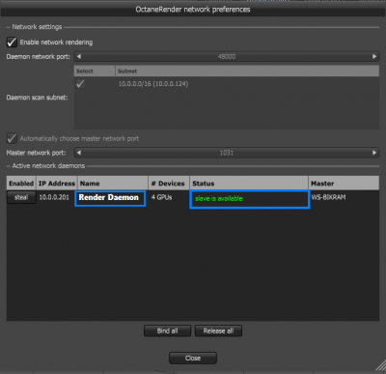
Task: Sort by the Status column header
Action: (x=249, y=184)
